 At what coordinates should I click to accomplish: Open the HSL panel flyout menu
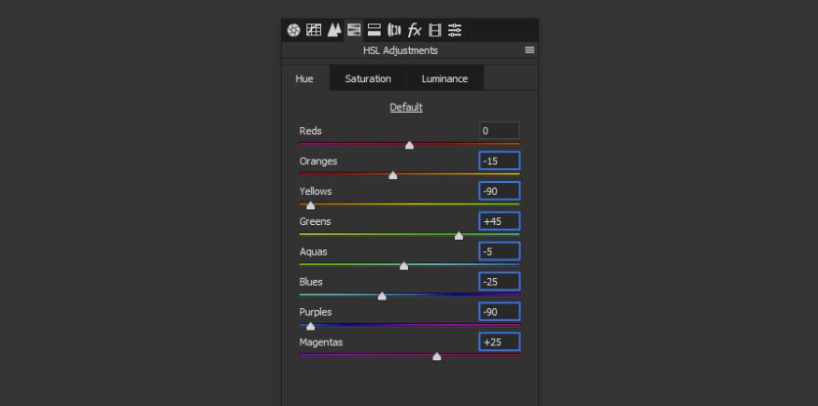pyautogui.click(x=529, y=50)
